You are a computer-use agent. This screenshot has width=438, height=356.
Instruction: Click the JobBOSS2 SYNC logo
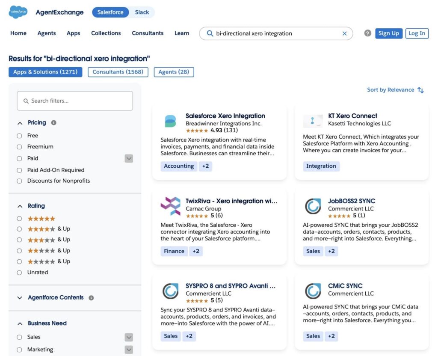coord(313,206)
